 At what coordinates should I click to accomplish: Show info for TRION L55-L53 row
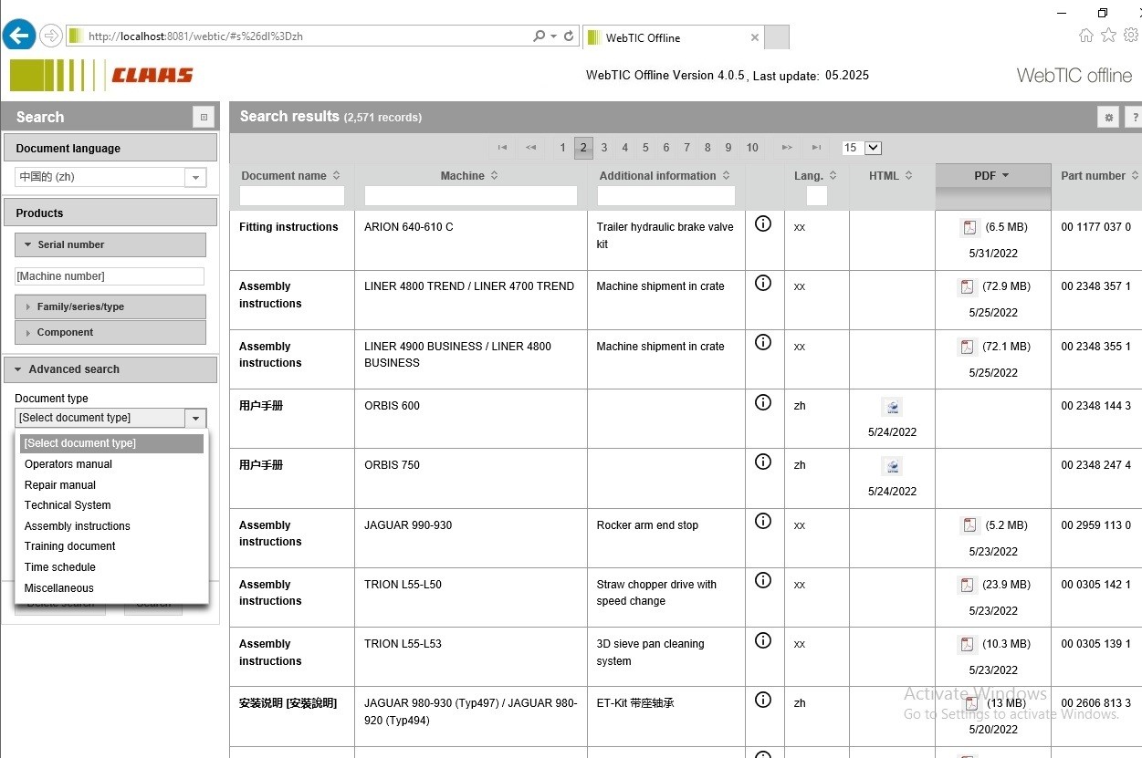763,640
